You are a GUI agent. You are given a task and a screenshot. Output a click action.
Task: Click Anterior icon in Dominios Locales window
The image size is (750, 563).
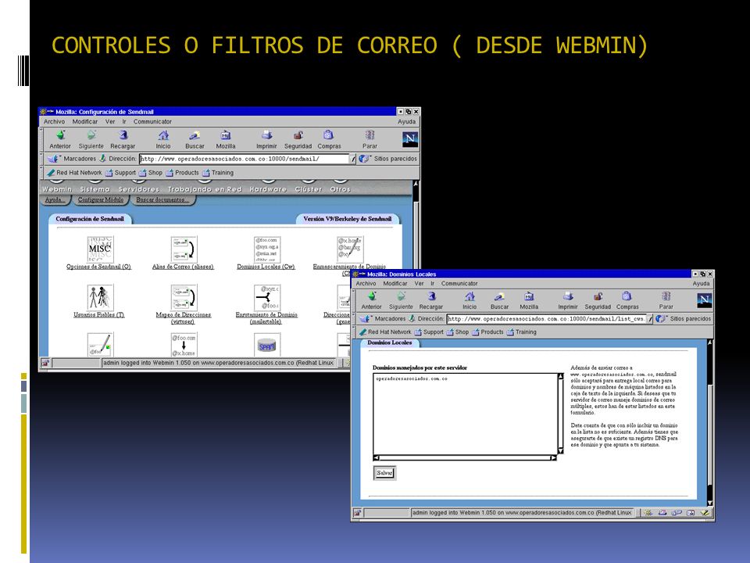pyautogui.click(x=372, y=297)
